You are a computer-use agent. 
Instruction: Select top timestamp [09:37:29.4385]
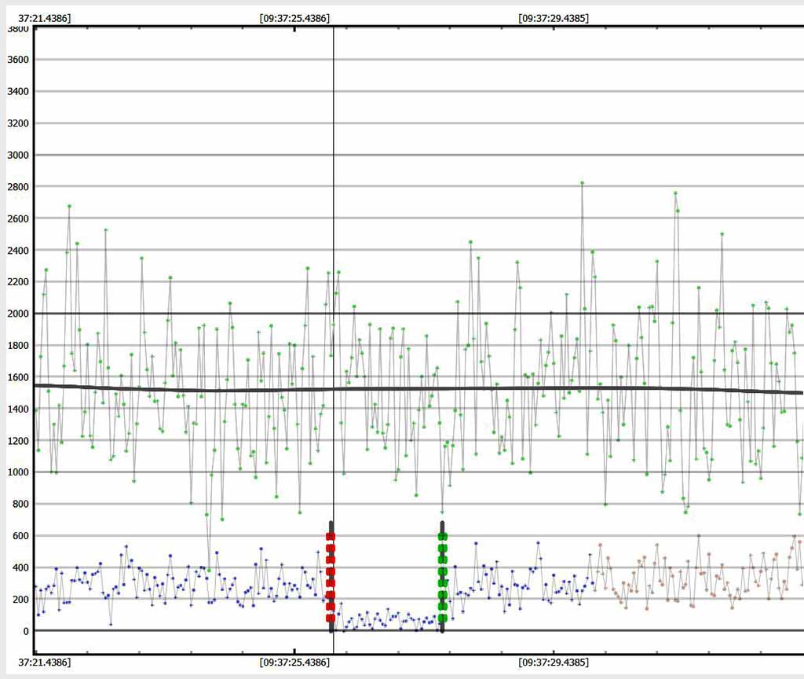[554, 19]
